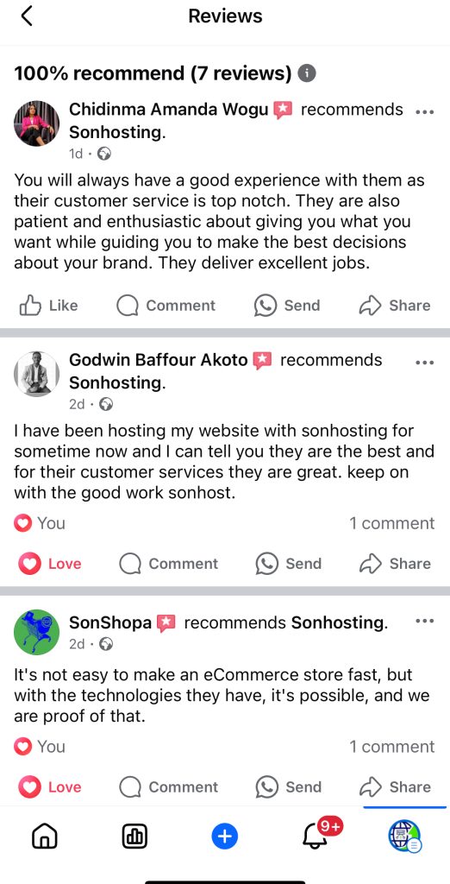Viewport: 450px width, 884px height.
Task: Open the Home tab in bottom bar
Action: click(45, 837)
